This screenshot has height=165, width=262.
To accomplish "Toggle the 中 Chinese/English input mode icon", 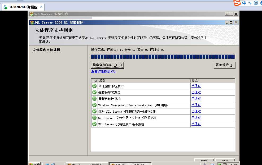I will pos(244,3).
